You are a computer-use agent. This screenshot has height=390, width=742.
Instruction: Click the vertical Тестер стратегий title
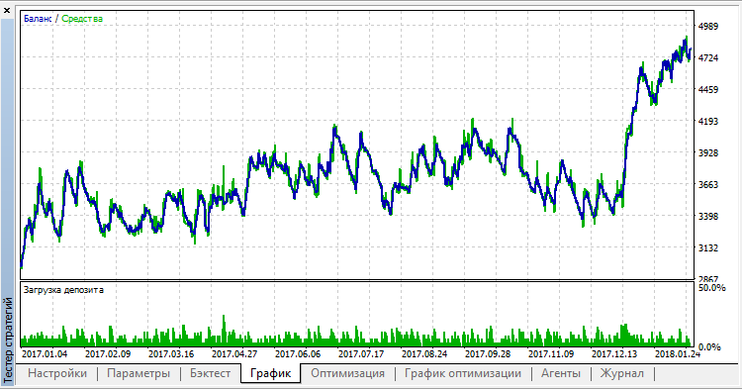coord(8,340)
